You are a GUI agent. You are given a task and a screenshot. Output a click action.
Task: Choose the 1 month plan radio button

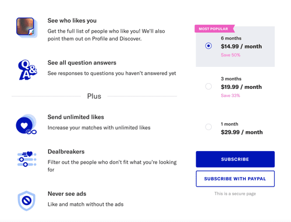[x=208, y=127]
